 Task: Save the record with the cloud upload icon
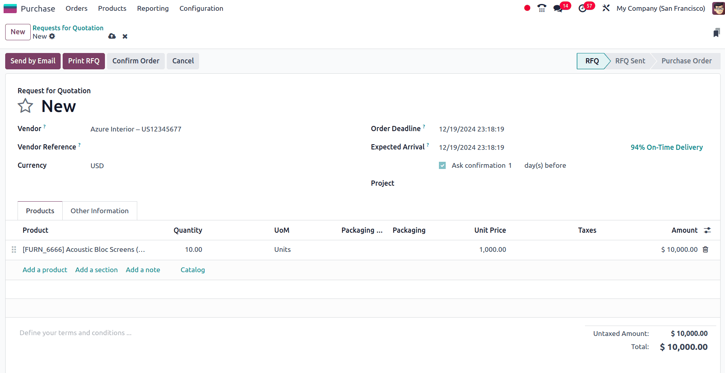pyautogui.click(x=112, y=36)
